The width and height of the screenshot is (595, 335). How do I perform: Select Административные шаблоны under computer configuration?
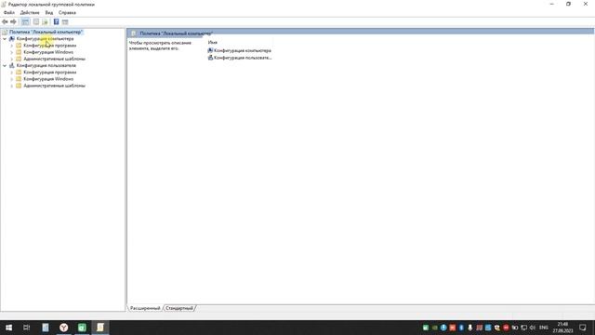[x=54, y=59]
